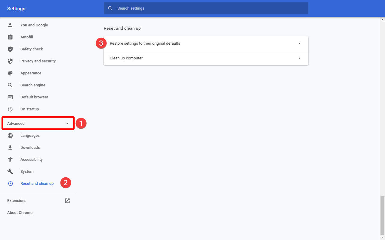The width and height of the screenshot is (385, 240).
Task: Expand arrow for Restore settings to defaults
Action: [299, 43]
